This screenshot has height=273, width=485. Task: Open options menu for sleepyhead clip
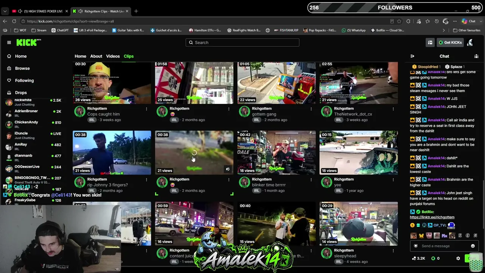tap(393, 251)
